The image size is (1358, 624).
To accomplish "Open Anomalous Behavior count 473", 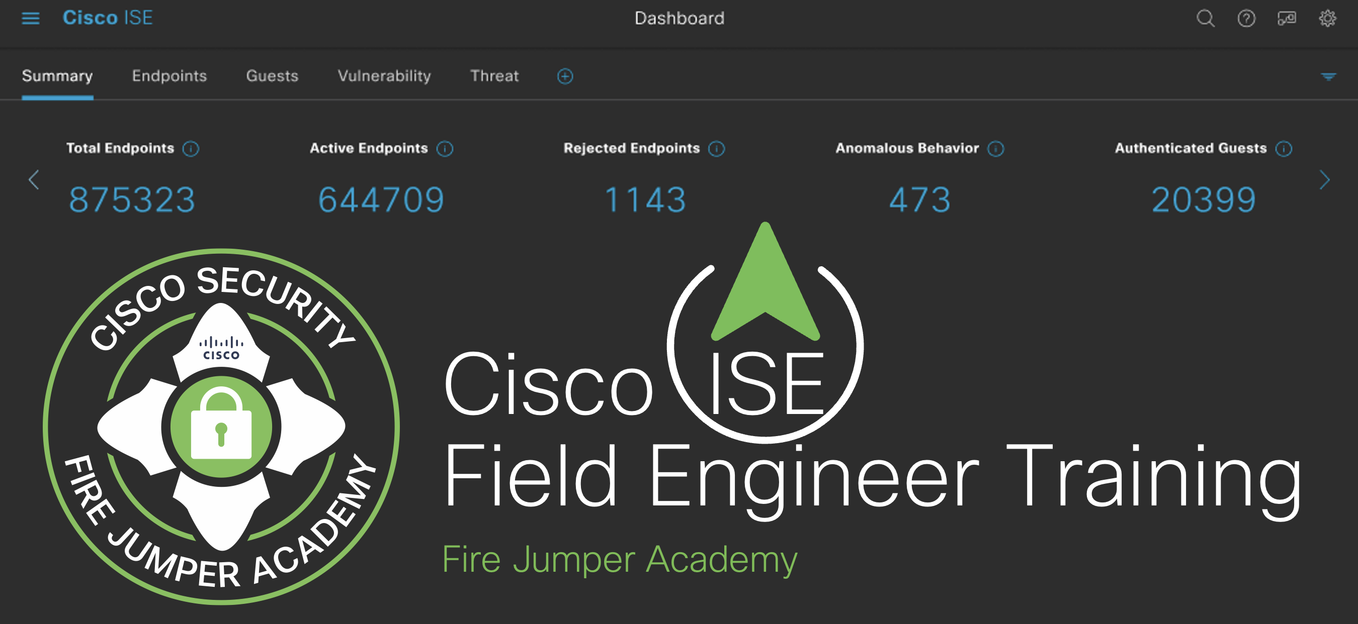I will click(x=920, y=200).
